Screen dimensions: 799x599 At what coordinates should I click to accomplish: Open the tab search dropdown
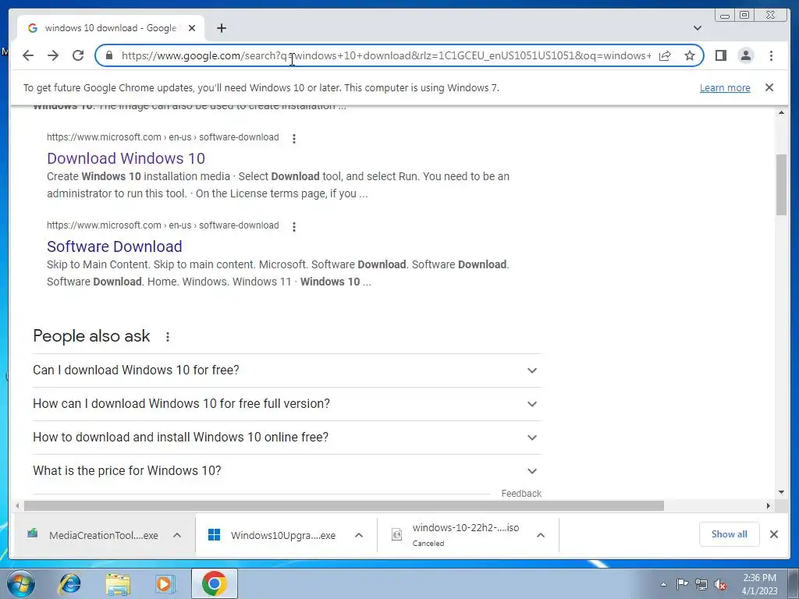tap(698, 28)
